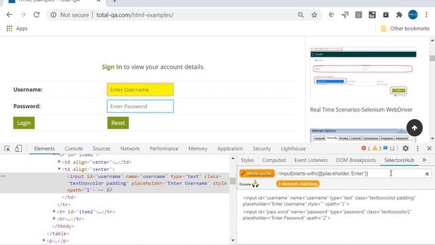Bookmark this page with the star icon
This screenshot has width=435, height=245.
[314, 15]
